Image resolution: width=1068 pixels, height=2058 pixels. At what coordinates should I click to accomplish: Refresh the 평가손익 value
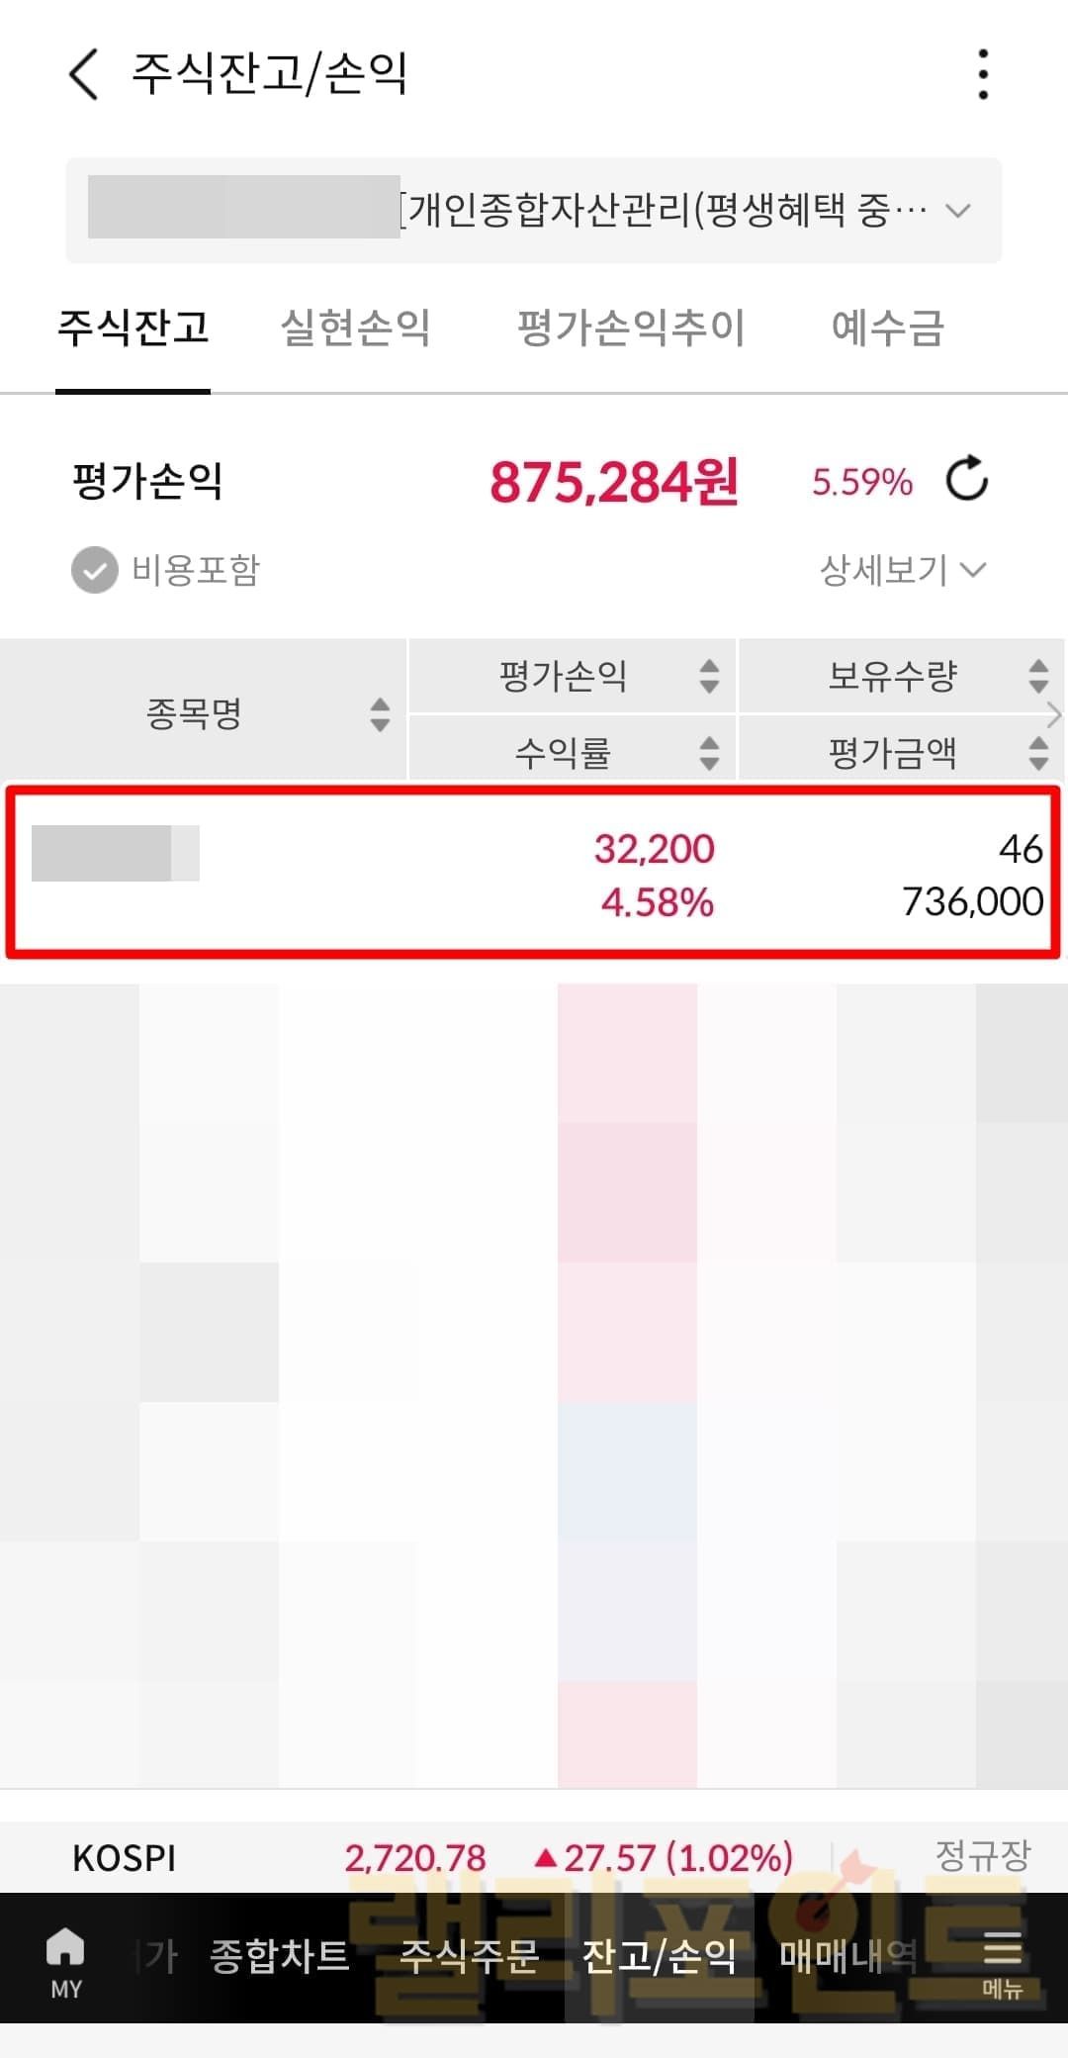[966, 481]
